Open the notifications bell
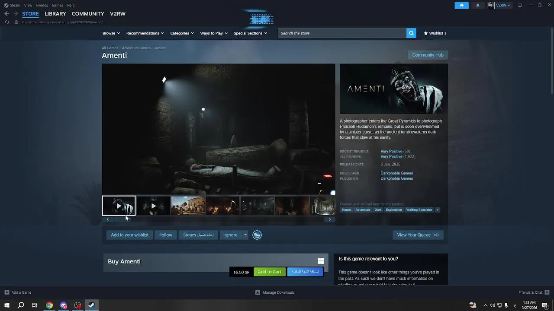Viewport: 554px width, 311px height. click(x=478, y=5)
